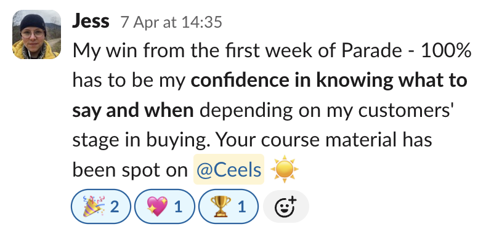Toggle the sparkling heart reaction
The image size is (478, 240).
(x=164, y=207)
